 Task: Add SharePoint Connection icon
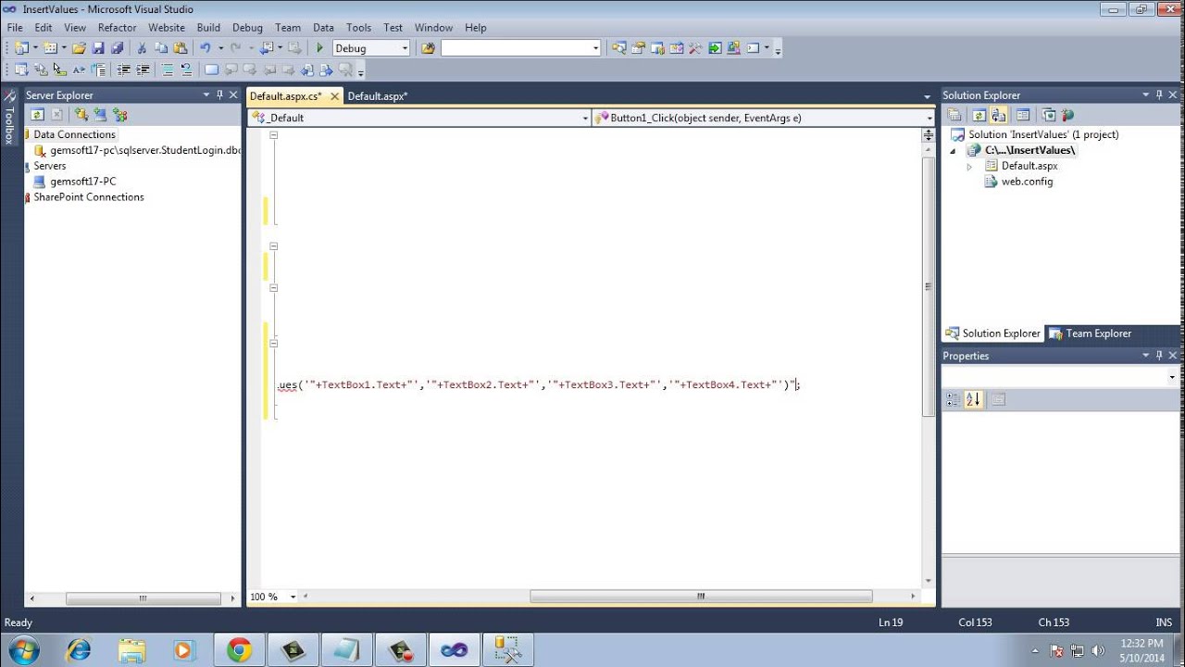pos(119,115)
